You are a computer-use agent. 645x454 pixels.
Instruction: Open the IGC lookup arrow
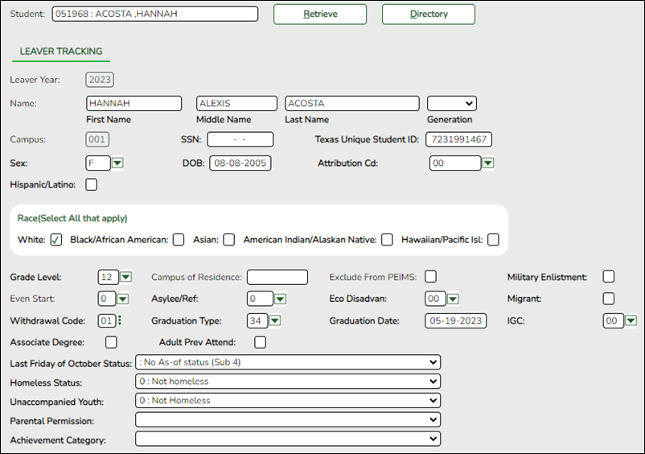point(631,320)
